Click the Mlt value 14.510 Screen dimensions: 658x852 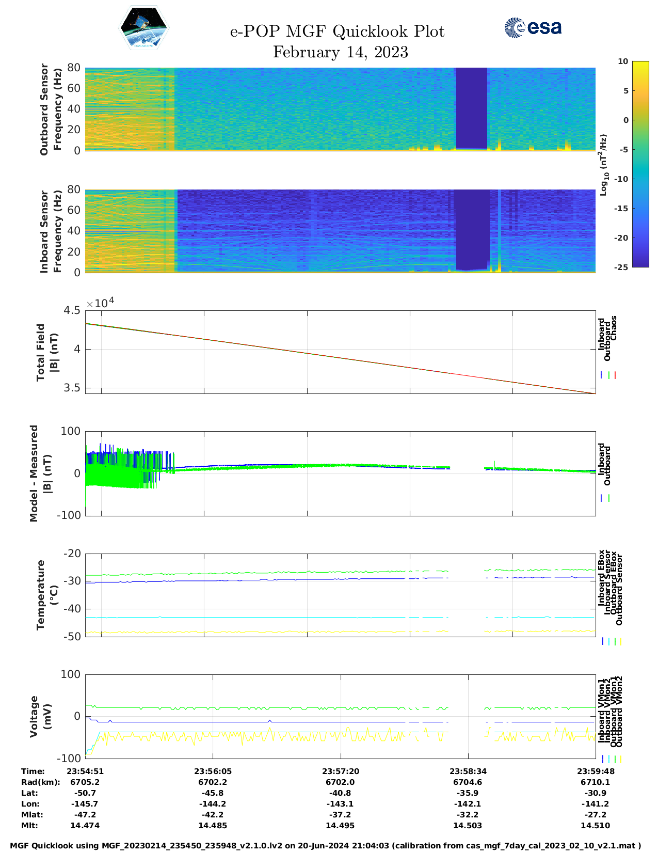point(595,826)
